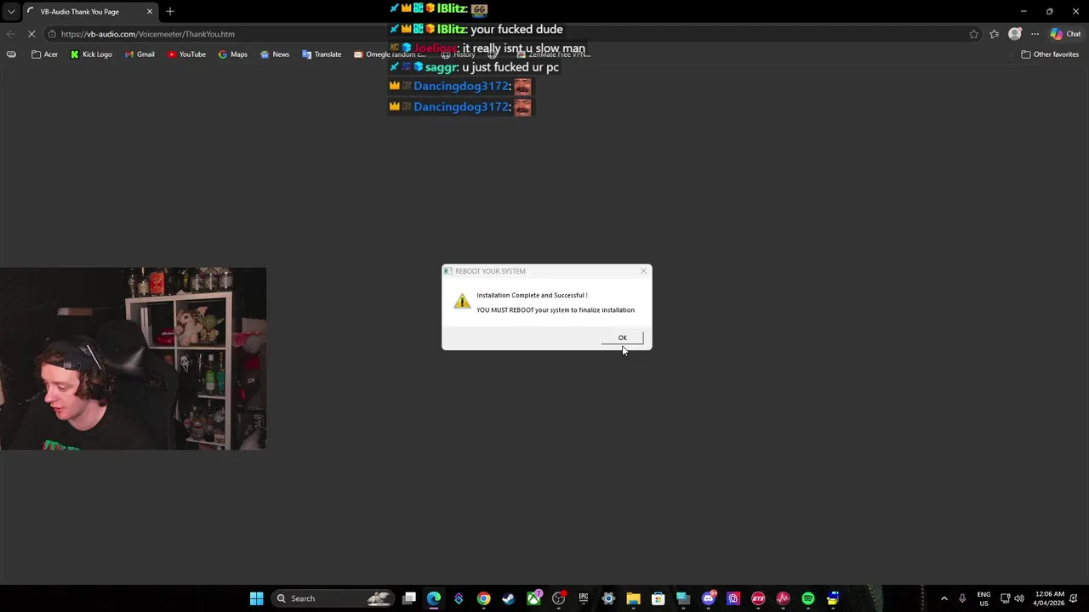Open Epic Games Launcher from taskbar

(x=584, y=598)
